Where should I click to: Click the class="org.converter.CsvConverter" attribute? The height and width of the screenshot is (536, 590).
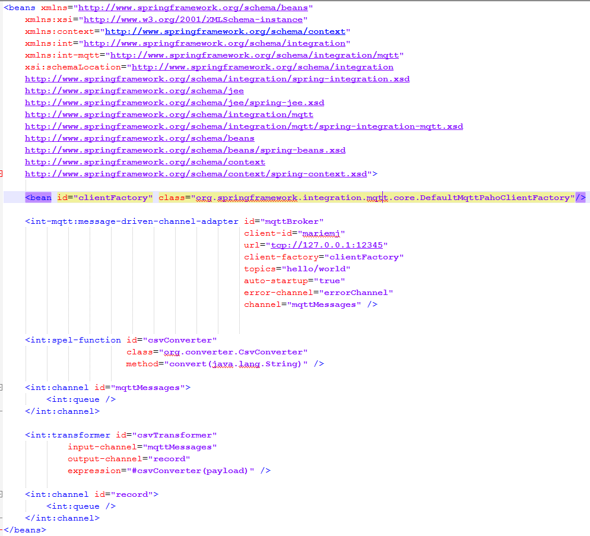[x=217, y=352]
